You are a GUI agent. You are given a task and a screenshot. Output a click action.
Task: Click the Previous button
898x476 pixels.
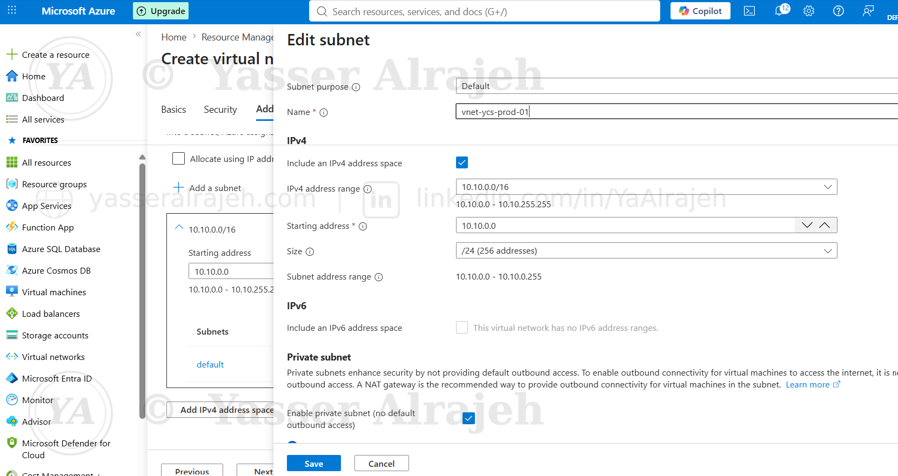(x=192, y=471)
